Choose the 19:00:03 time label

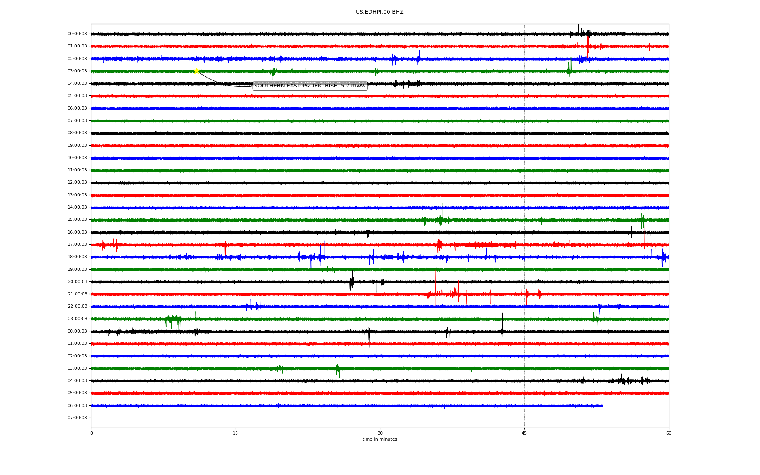[77, 270]
